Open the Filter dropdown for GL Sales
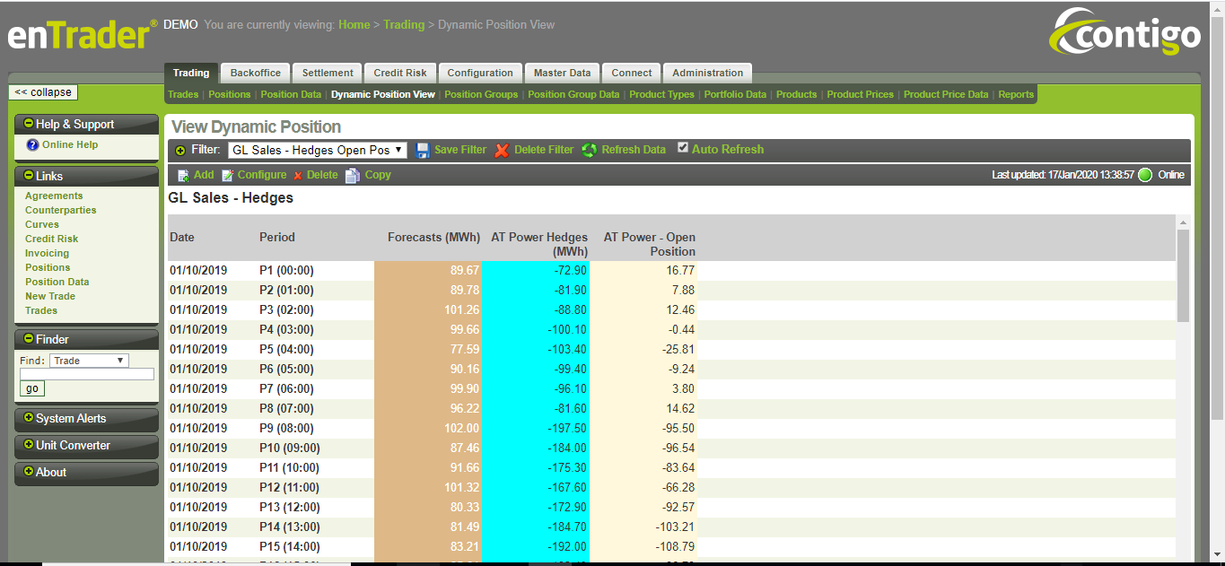The image size is (1225, 566). (318, 150)
